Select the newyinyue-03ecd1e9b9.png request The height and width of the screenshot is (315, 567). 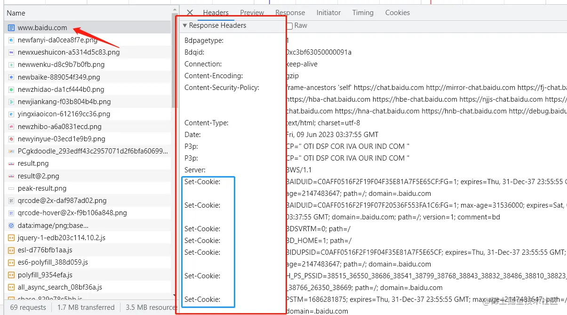point(88,139)
